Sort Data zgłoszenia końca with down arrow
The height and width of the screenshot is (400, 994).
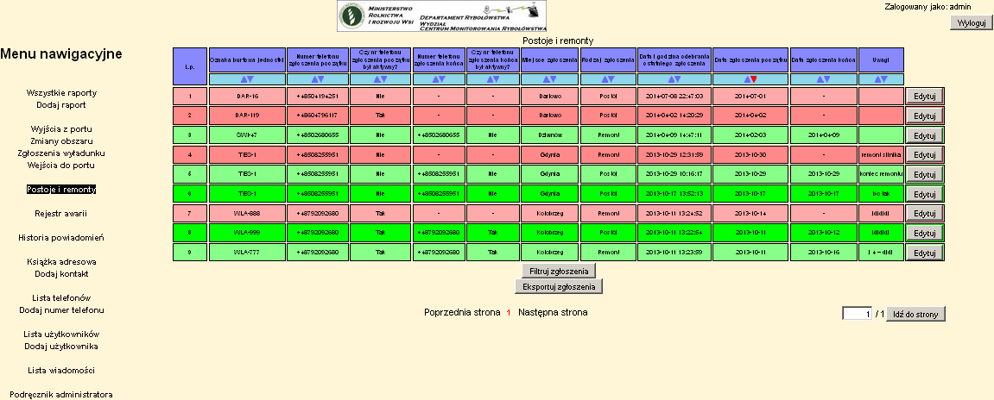[826, 79]
